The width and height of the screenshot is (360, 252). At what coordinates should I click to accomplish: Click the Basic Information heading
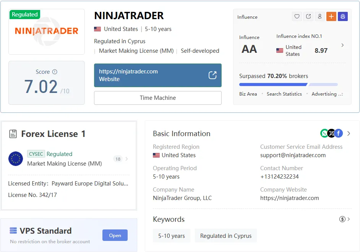(x=182, y=134)
